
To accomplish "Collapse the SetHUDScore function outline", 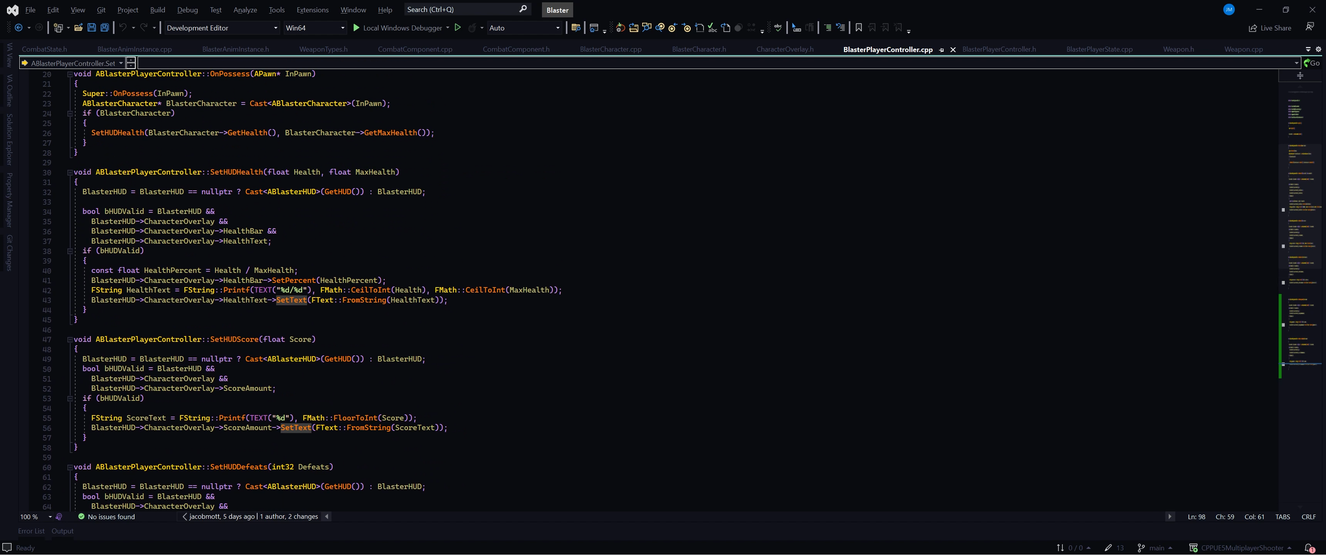I will tap(70, 339).
